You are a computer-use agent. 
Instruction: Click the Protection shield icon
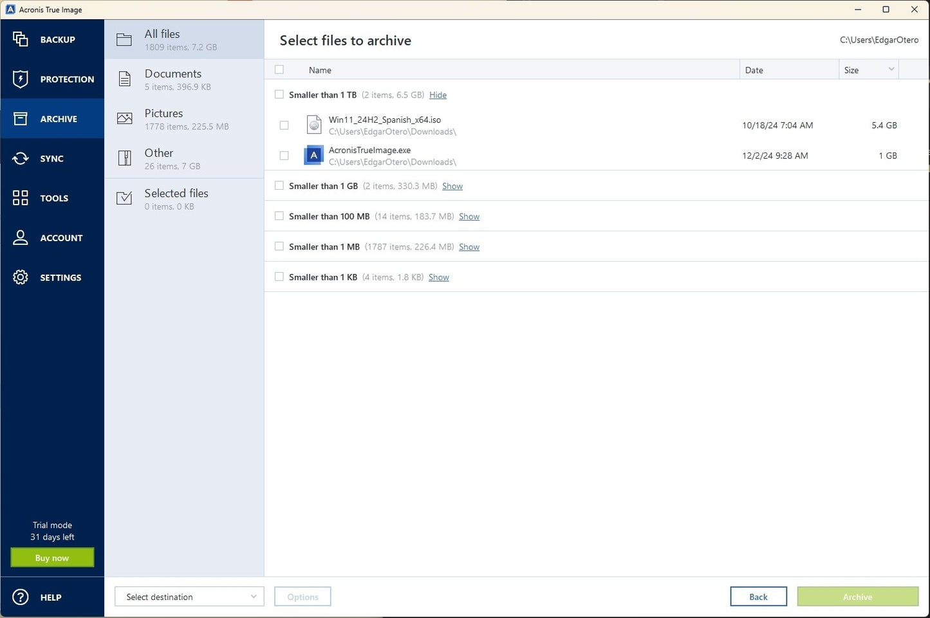[21, 79]
